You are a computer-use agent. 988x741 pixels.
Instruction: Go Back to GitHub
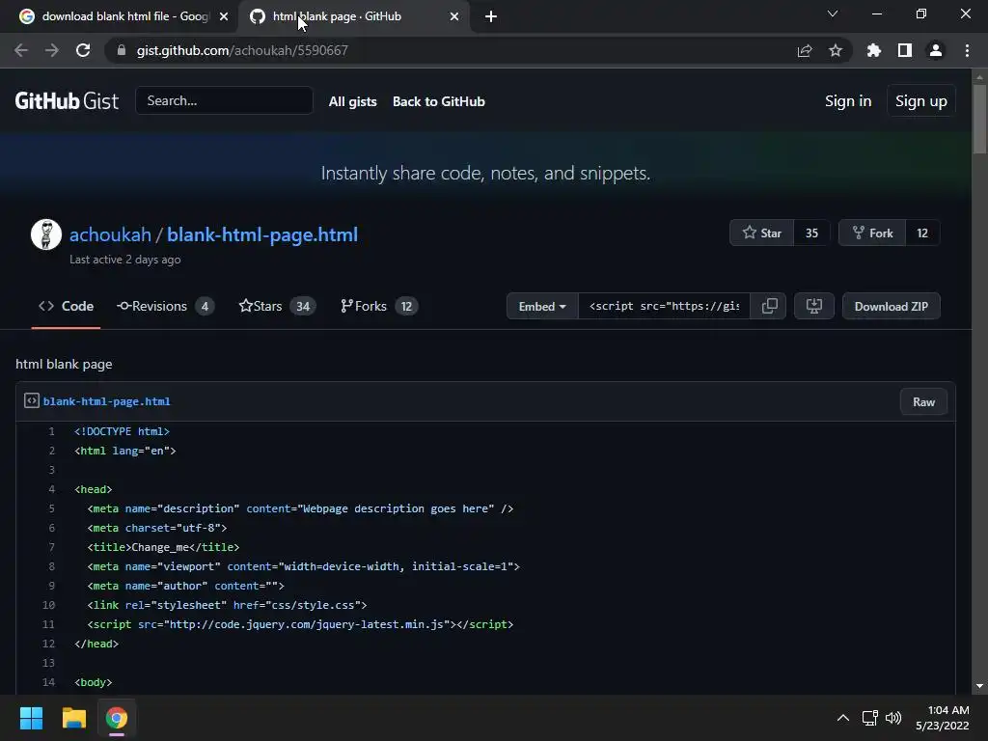(439, 101)
